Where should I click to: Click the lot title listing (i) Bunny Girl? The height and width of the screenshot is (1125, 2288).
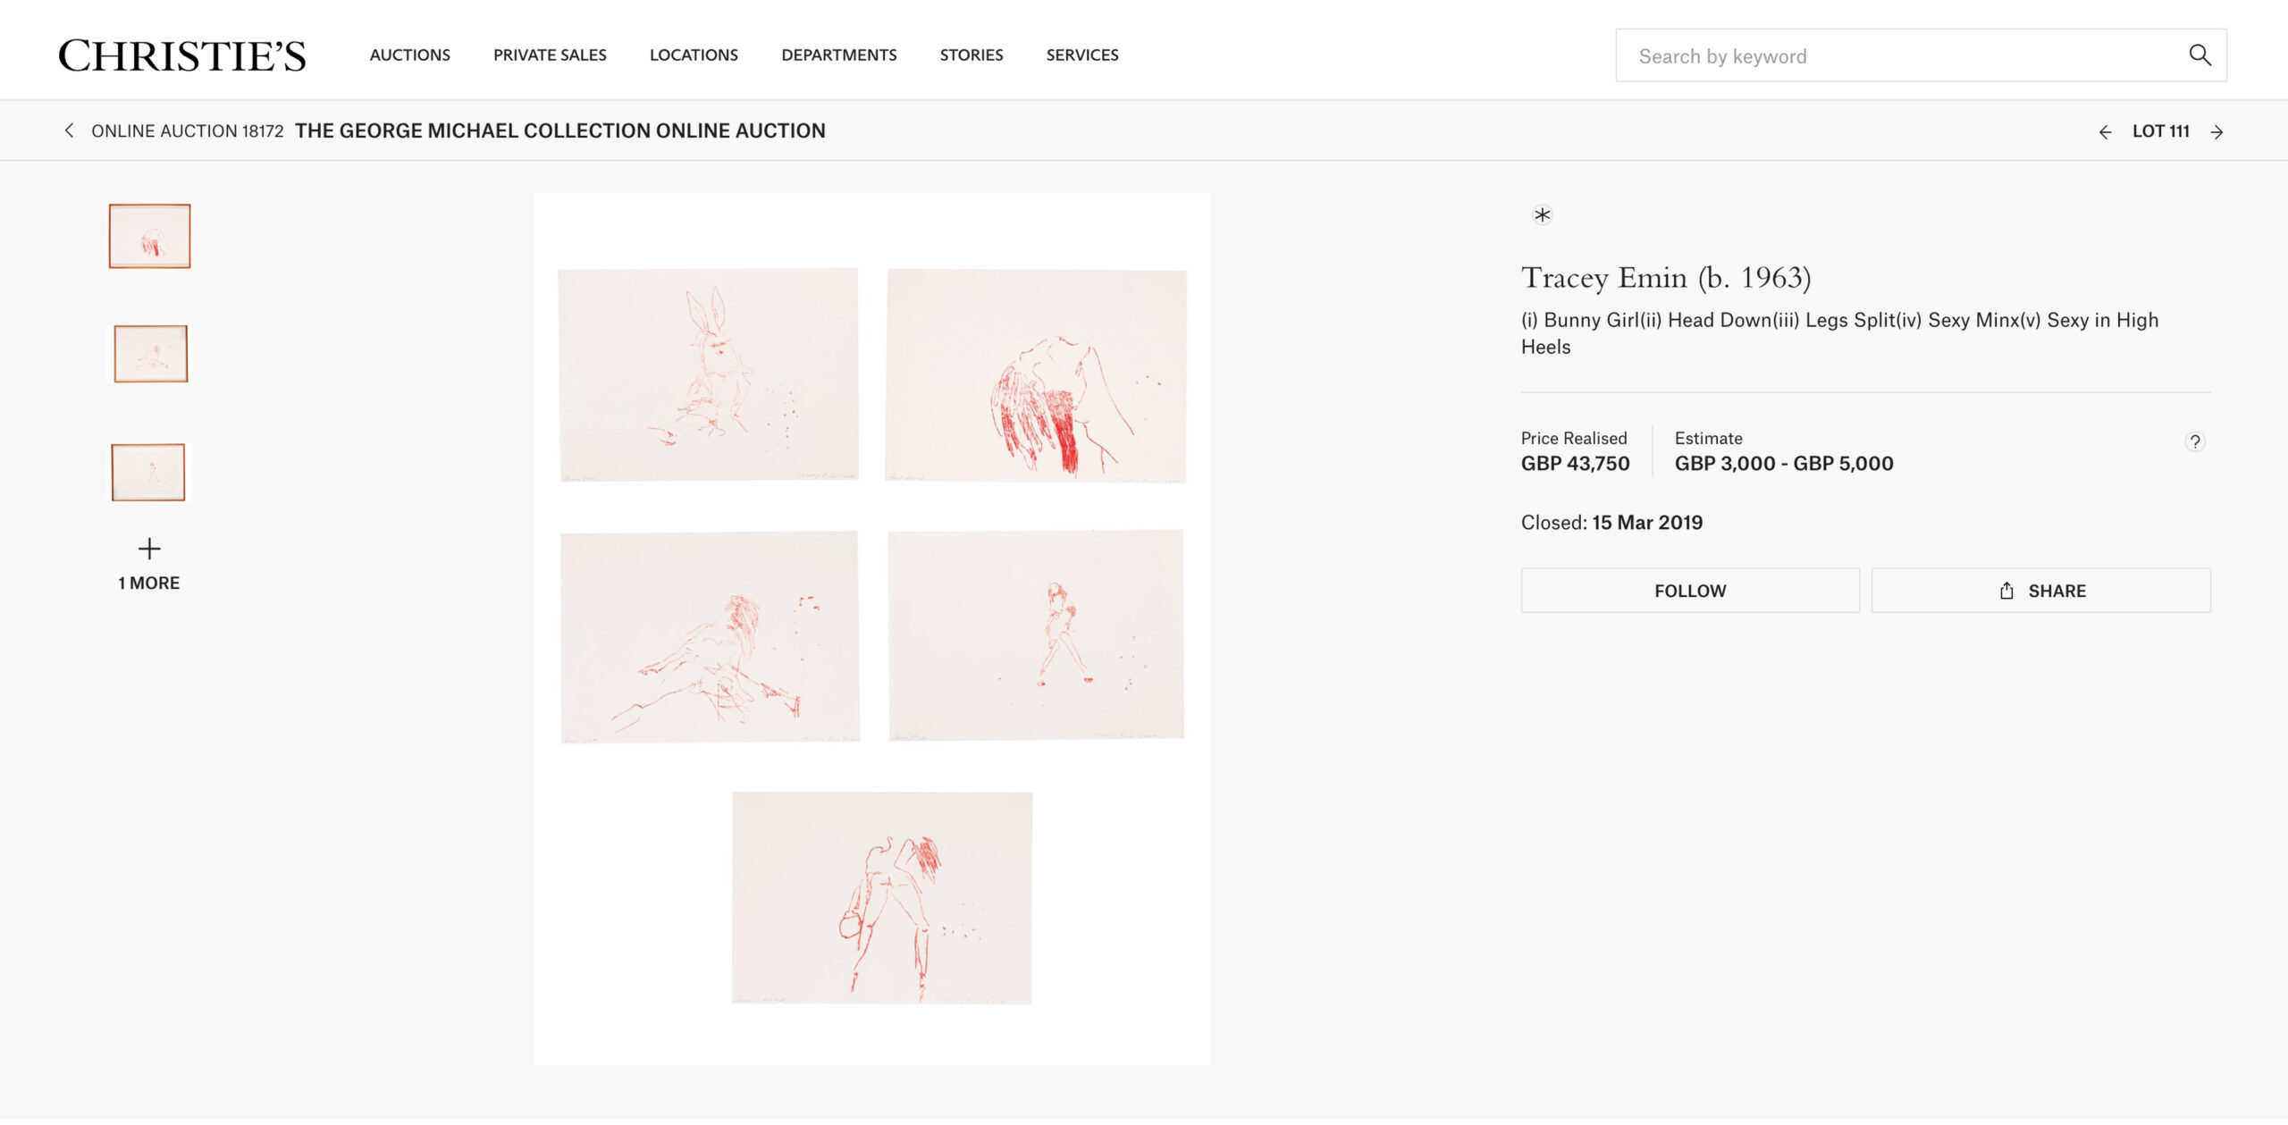(x=1839, y=333)
